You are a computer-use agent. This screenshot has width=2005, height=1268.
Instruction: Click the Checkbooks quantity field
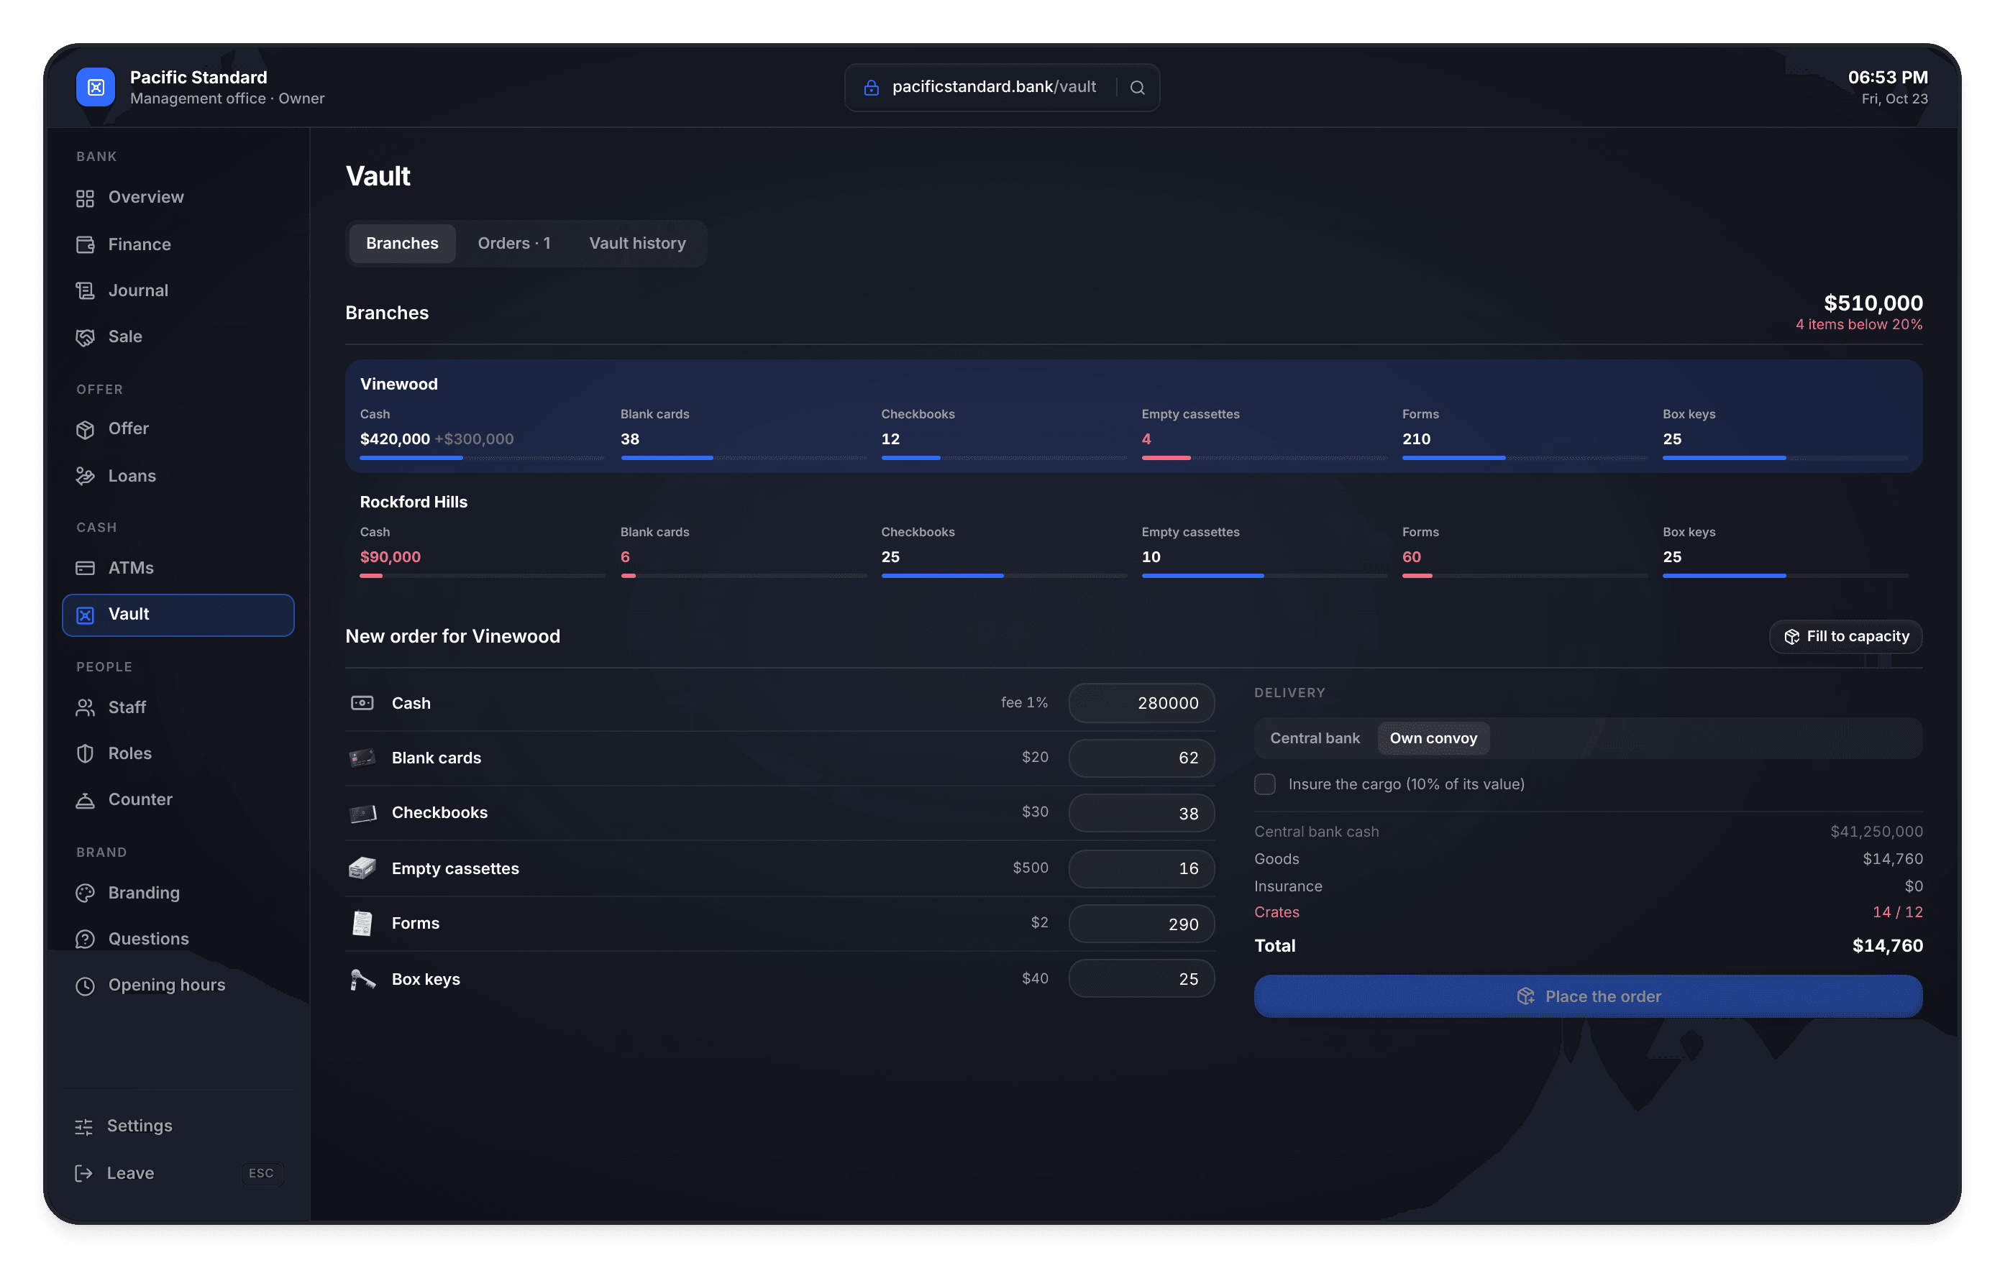[x=1141, y=813]
